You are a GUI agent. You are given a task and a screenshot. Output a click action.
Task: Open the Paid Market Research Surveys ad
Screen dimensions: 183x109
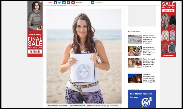(x=142, y=99)
